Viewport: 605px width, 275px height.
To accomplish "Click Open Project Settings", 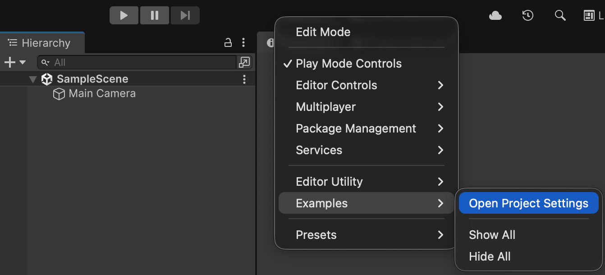I will 528,203.
